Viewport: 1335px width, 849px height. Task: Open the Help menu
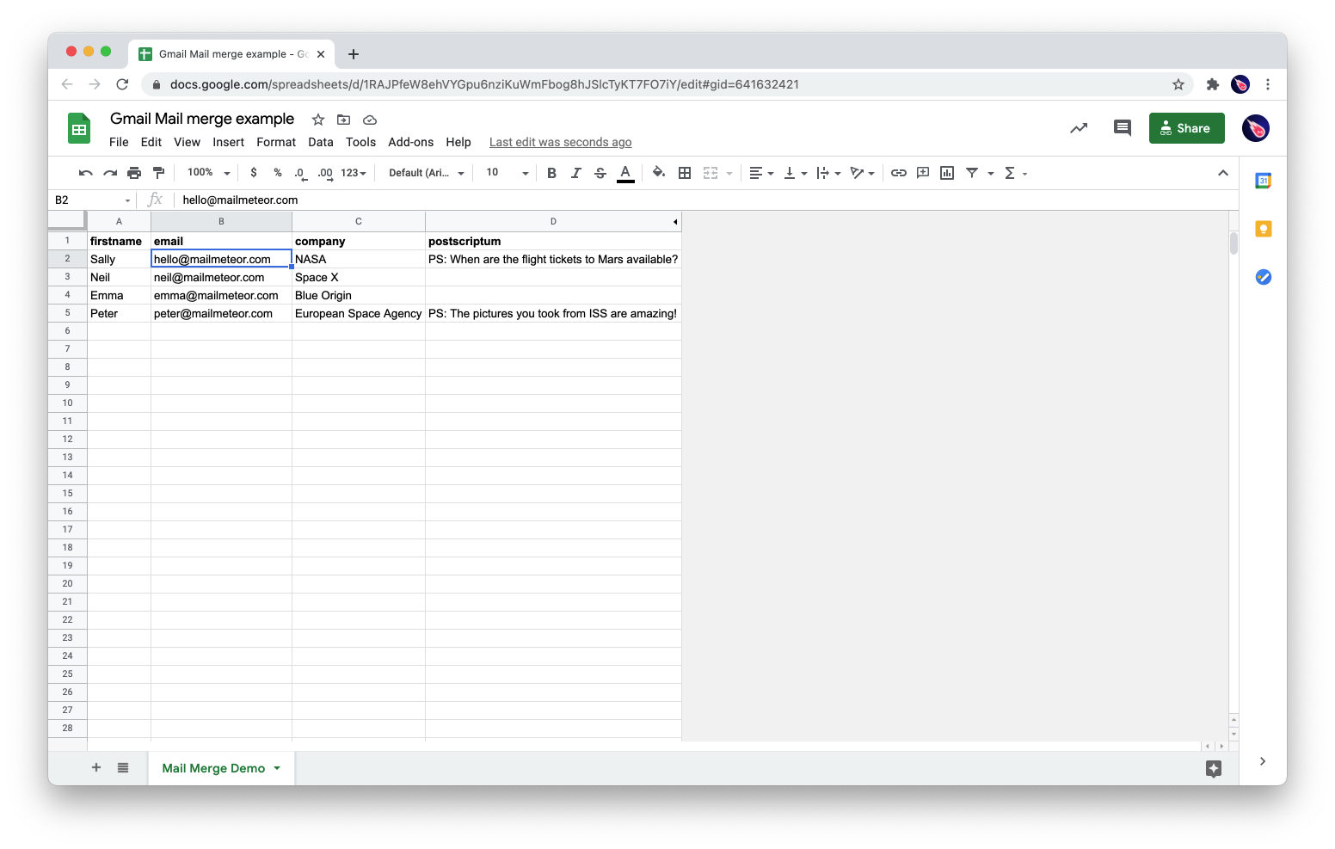coord(458,142)
